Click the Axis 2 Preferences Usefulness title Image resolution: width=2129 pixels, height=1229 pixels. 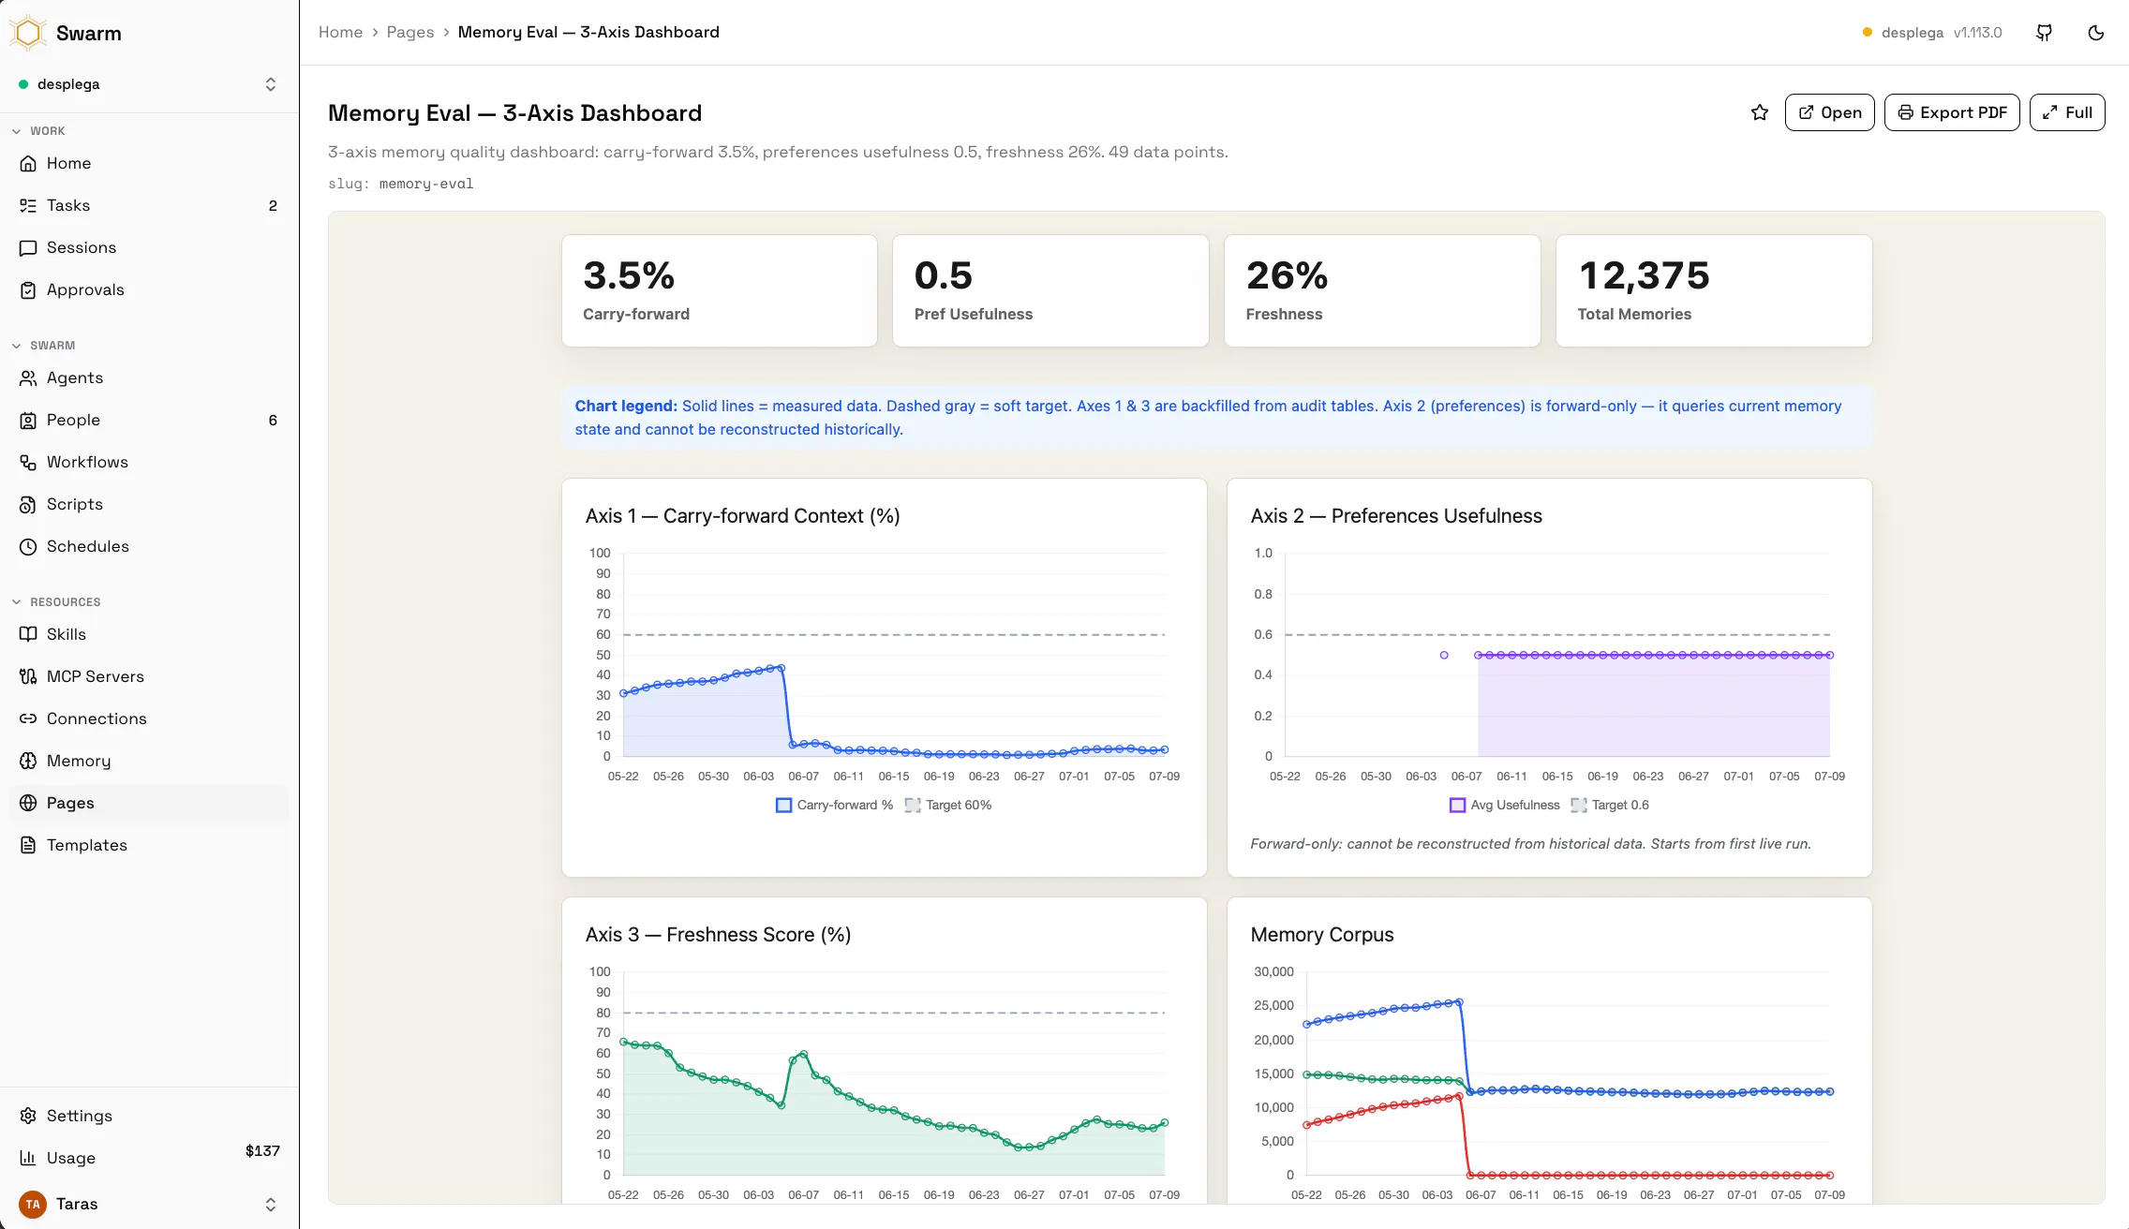(x=1396, y=516)
